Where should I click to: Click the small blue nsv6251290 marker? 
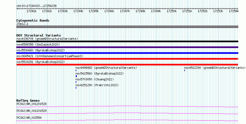click(x=76, y=88)
